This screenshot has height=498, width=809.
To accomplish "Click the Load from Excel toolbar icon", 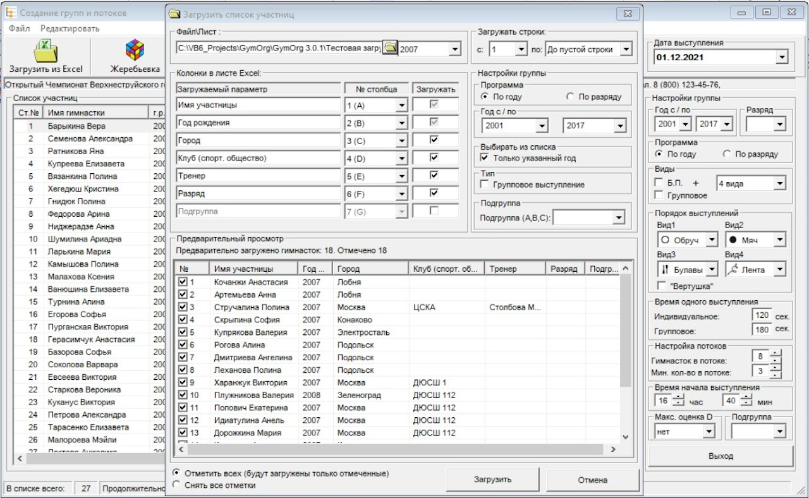I will [x=46, y=51].
